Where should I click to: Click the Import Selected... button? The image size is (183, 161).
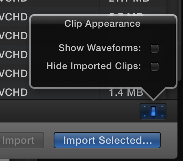(x=107, y=140)
